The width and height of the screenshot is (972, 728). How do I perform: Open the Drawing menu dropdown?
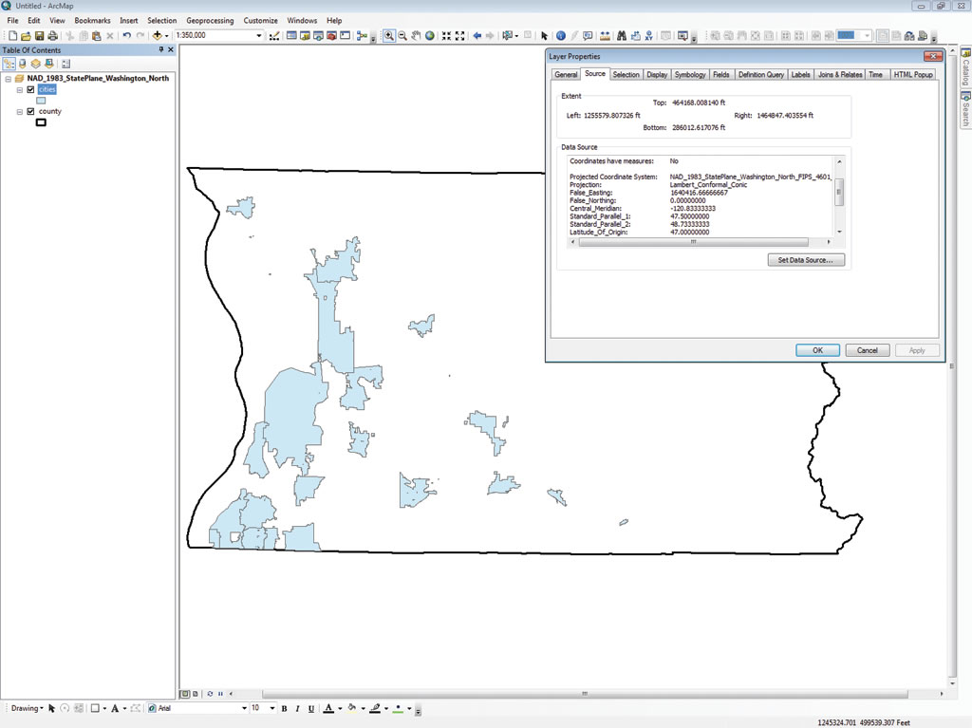coord(28,708)
